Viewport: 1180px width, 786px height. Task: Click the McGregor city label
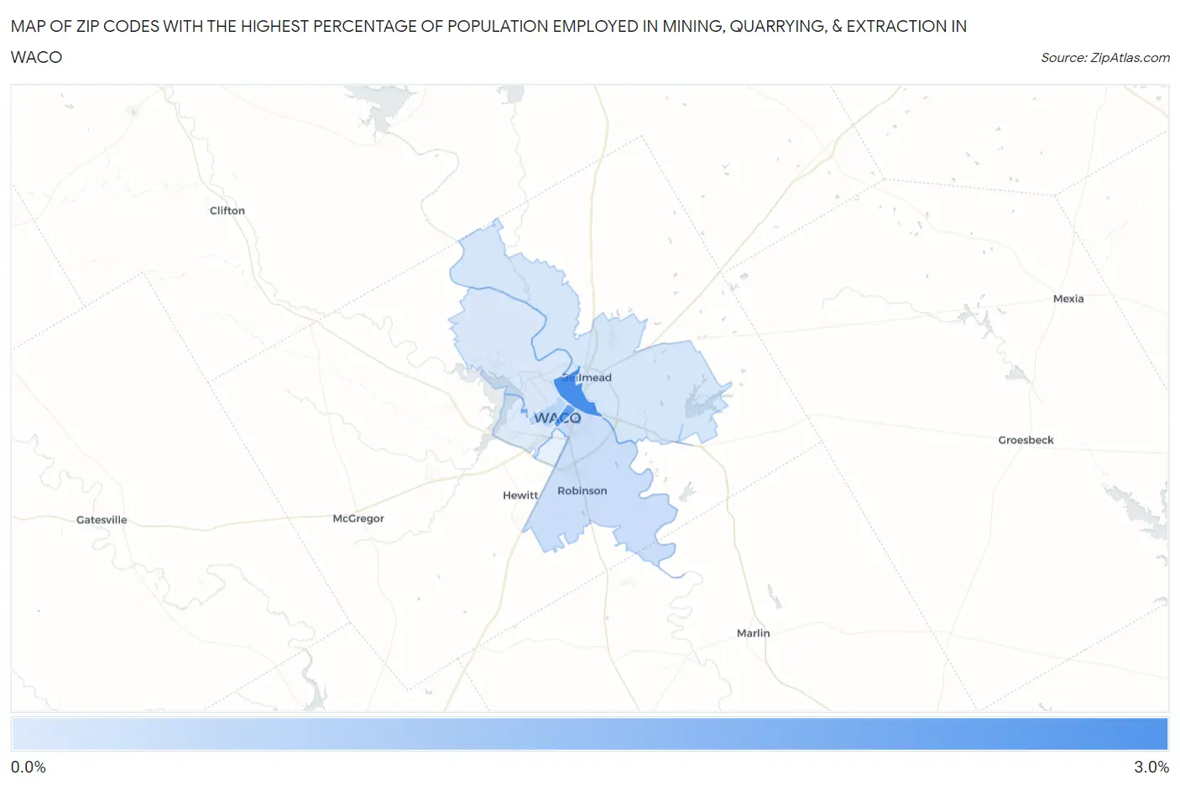click(358, 518)
